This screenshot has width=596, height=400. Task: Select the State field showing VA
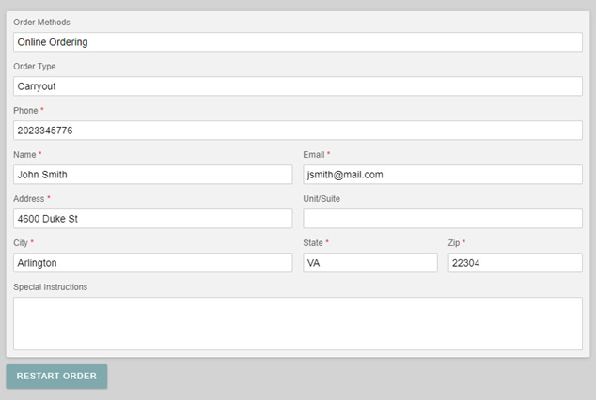[369, 263]
